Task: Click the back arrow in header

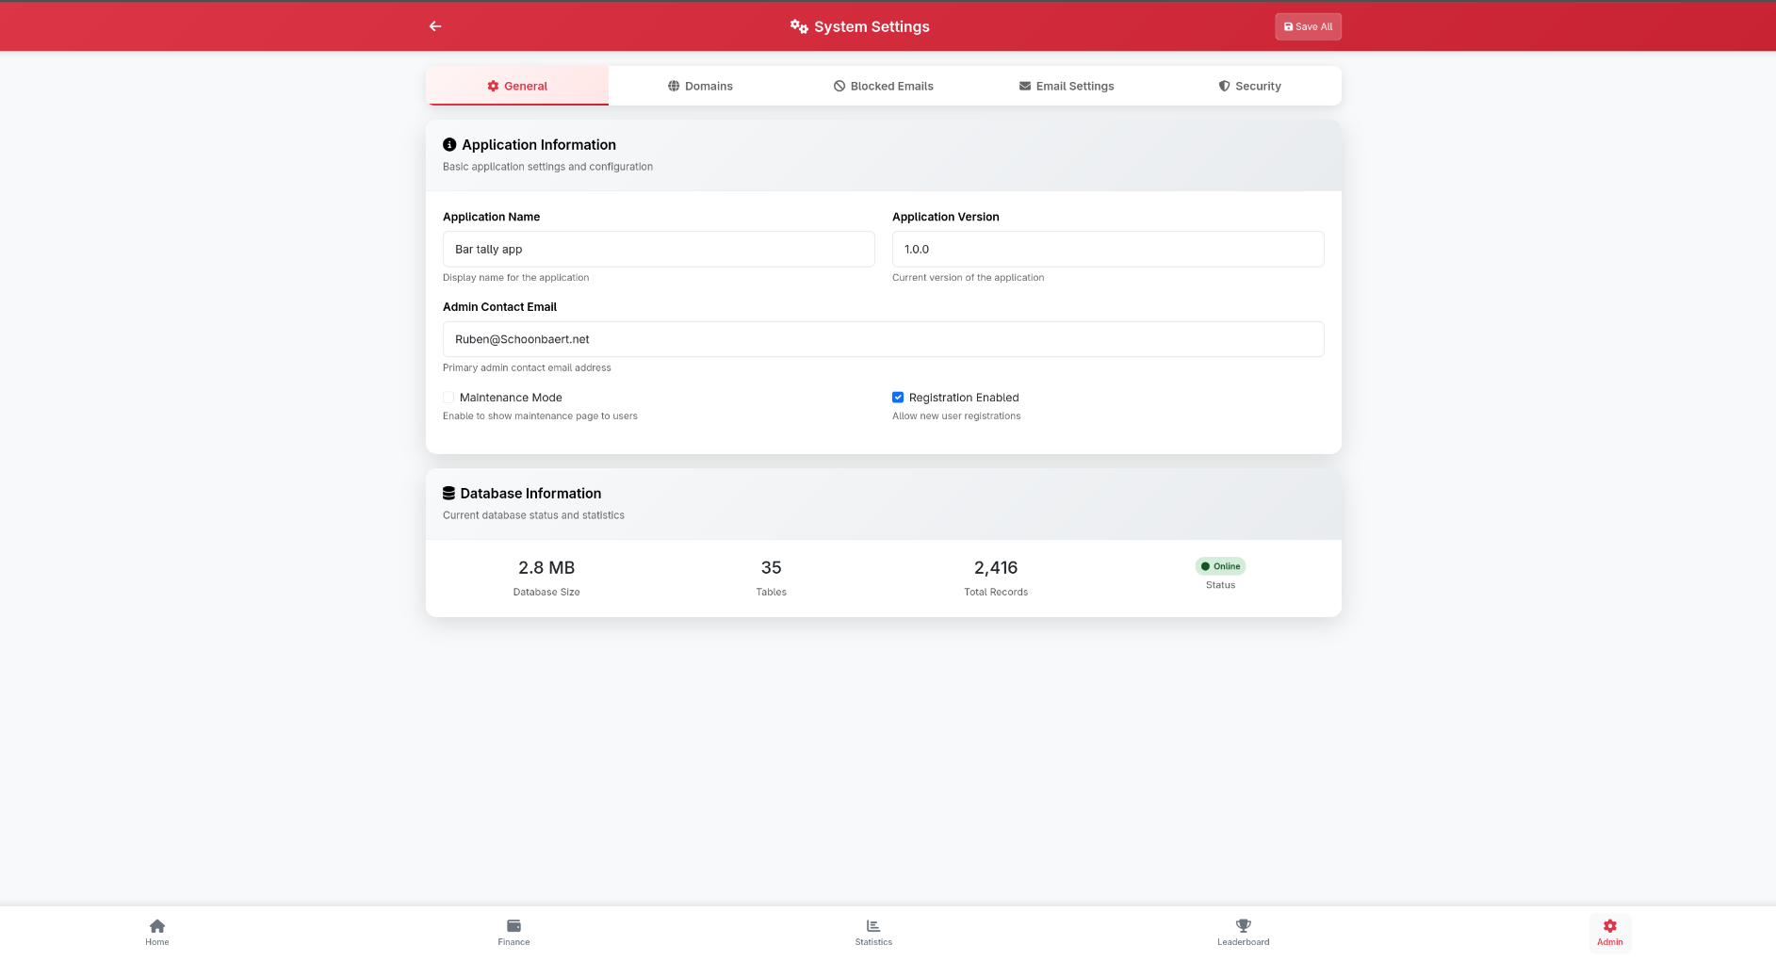Action: 435,26
